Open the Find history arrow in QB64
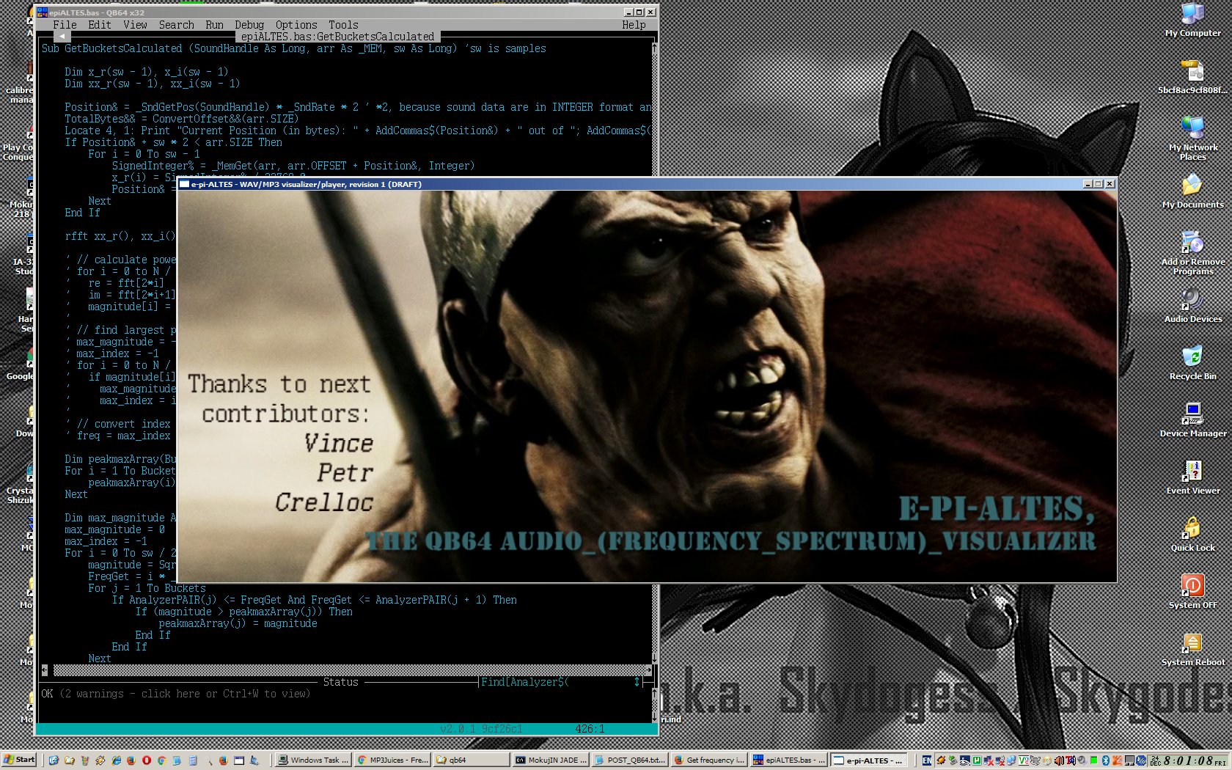Screen dimensions: 1232x770 point(637,682)
